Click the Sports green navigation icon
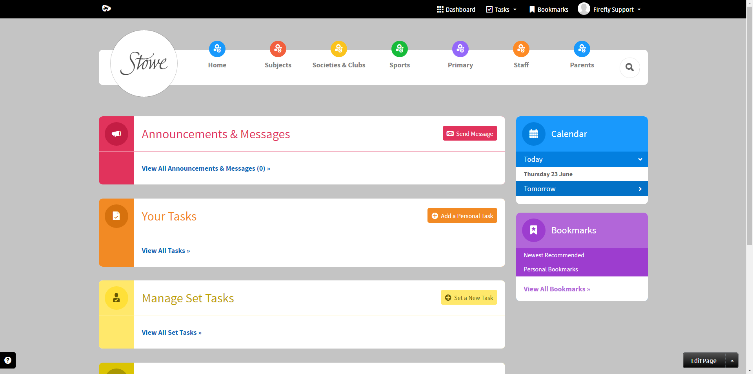Image resolution: width=753 pixels, height=374 pixels. [x=399, y=49]
